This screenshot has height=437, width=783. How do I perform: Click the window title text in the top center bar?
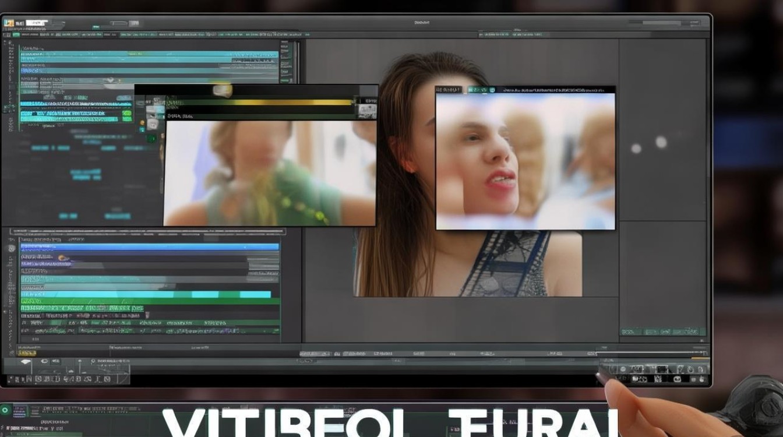(x=421, y=22)
